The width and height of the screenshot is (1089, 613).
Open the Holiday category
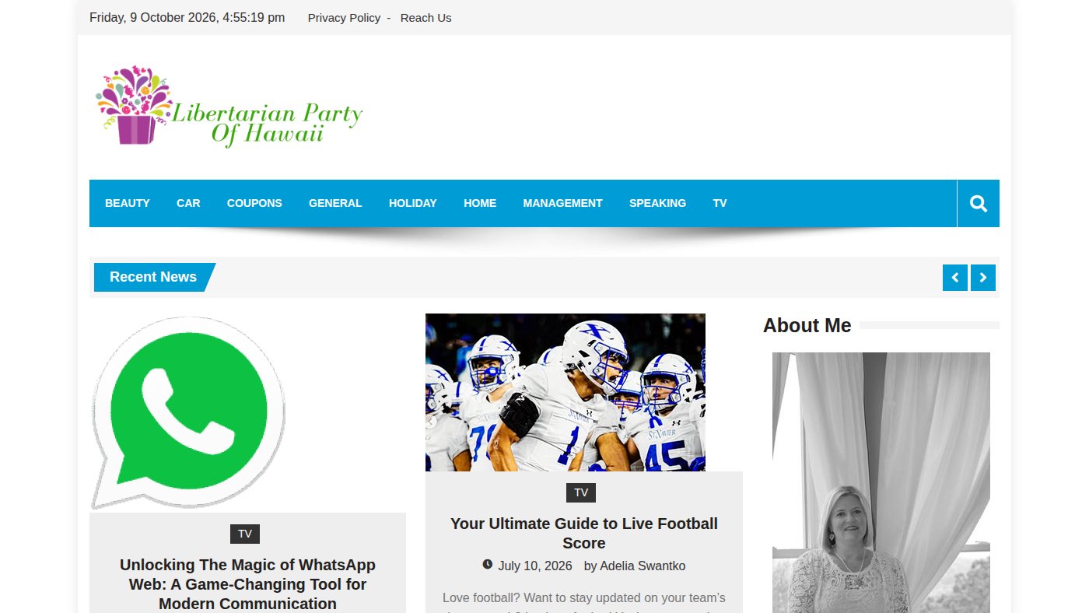(x=413, y=203)
